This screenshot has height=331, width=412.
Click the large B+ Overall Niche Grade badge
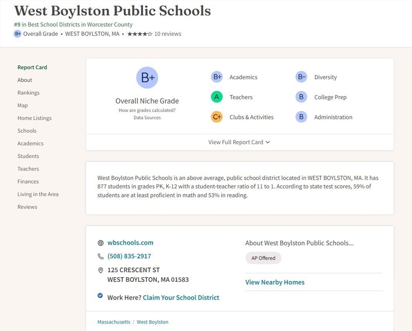click(x=147, y=78)
